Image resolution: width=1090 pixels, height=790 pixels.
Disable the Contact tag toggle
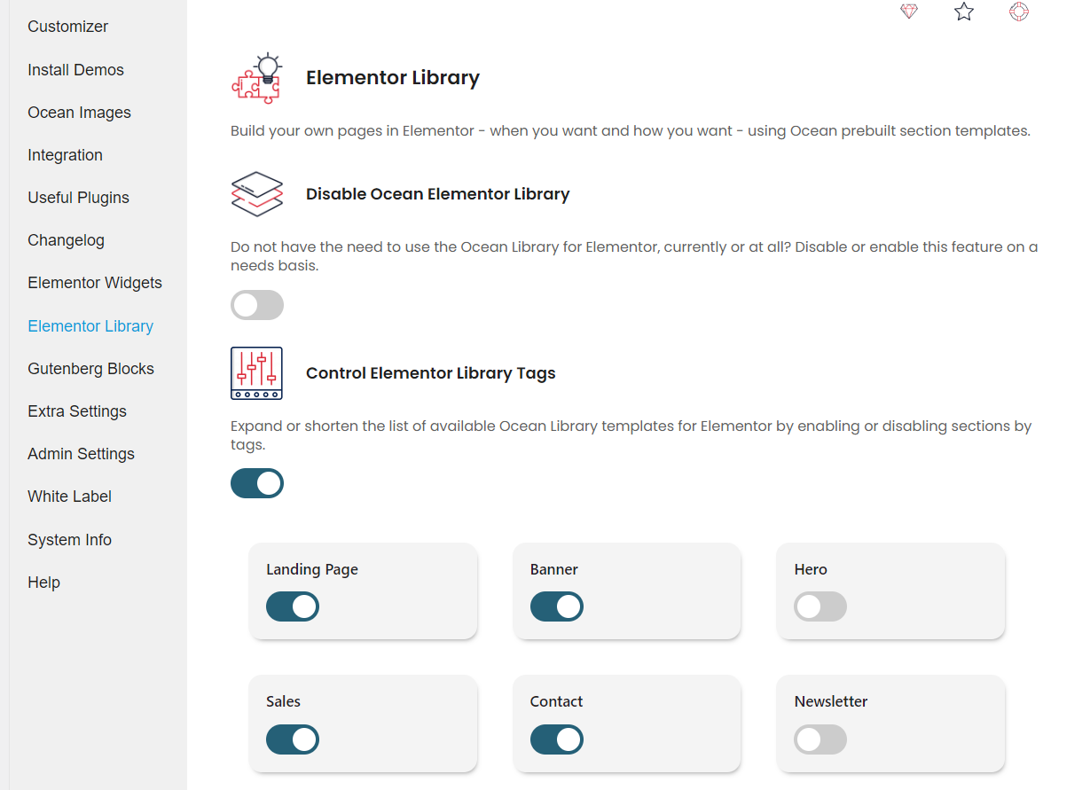[557, 739]
